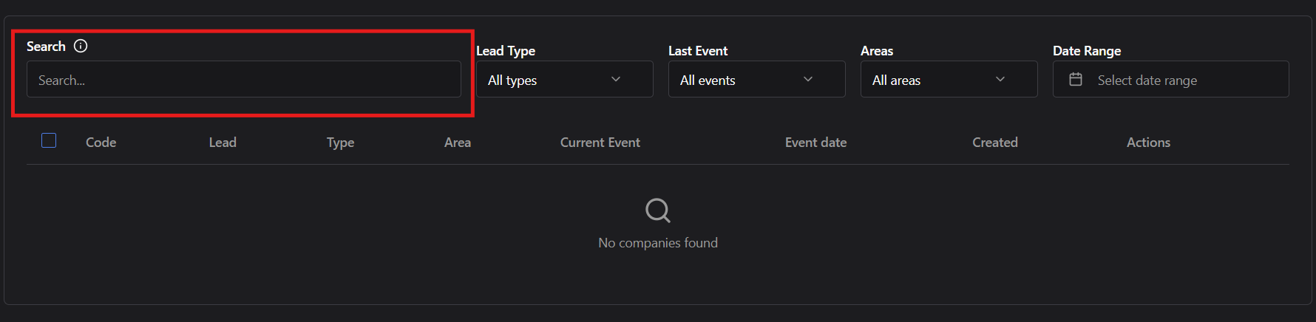Click the calendar icon in Date Range
This screenshot has height=322, width=1316.
click(x=1076, y=79)
